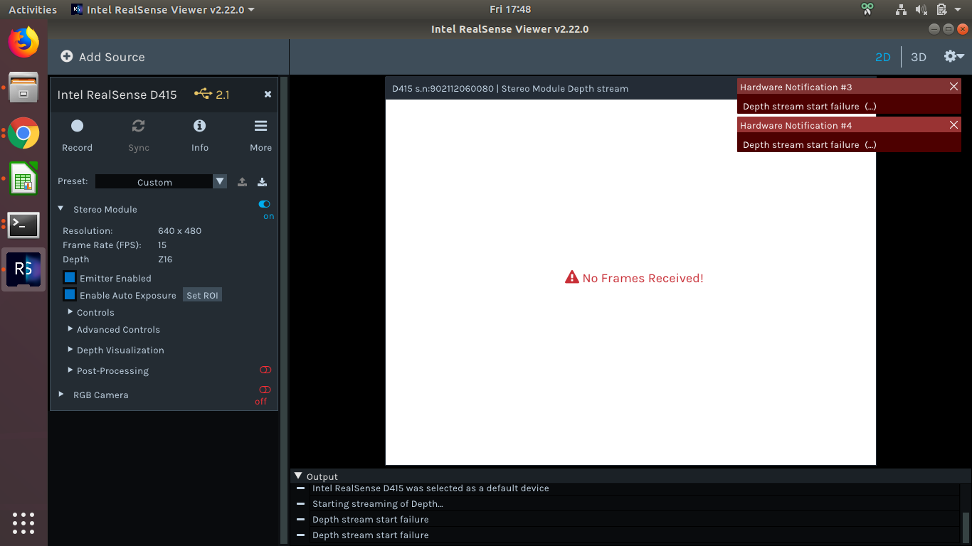Enable the Post-Processing toggle
The image size is (972, 546).
point(265,370)
